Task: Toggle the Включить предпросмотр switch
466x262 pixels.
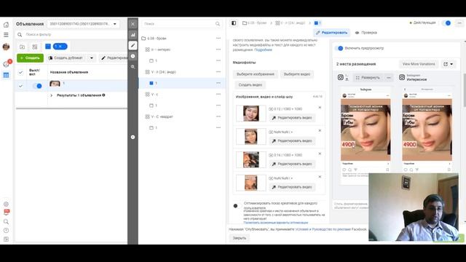Action: (x=339, y=48)
